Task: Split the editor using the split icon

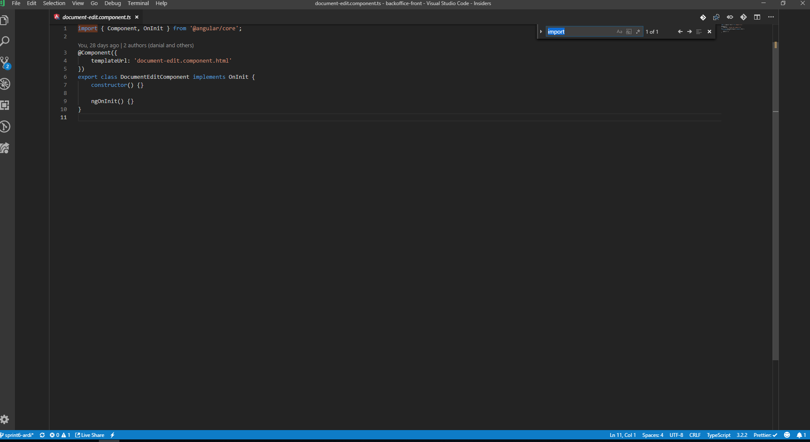Action: [x=757, y=17]
